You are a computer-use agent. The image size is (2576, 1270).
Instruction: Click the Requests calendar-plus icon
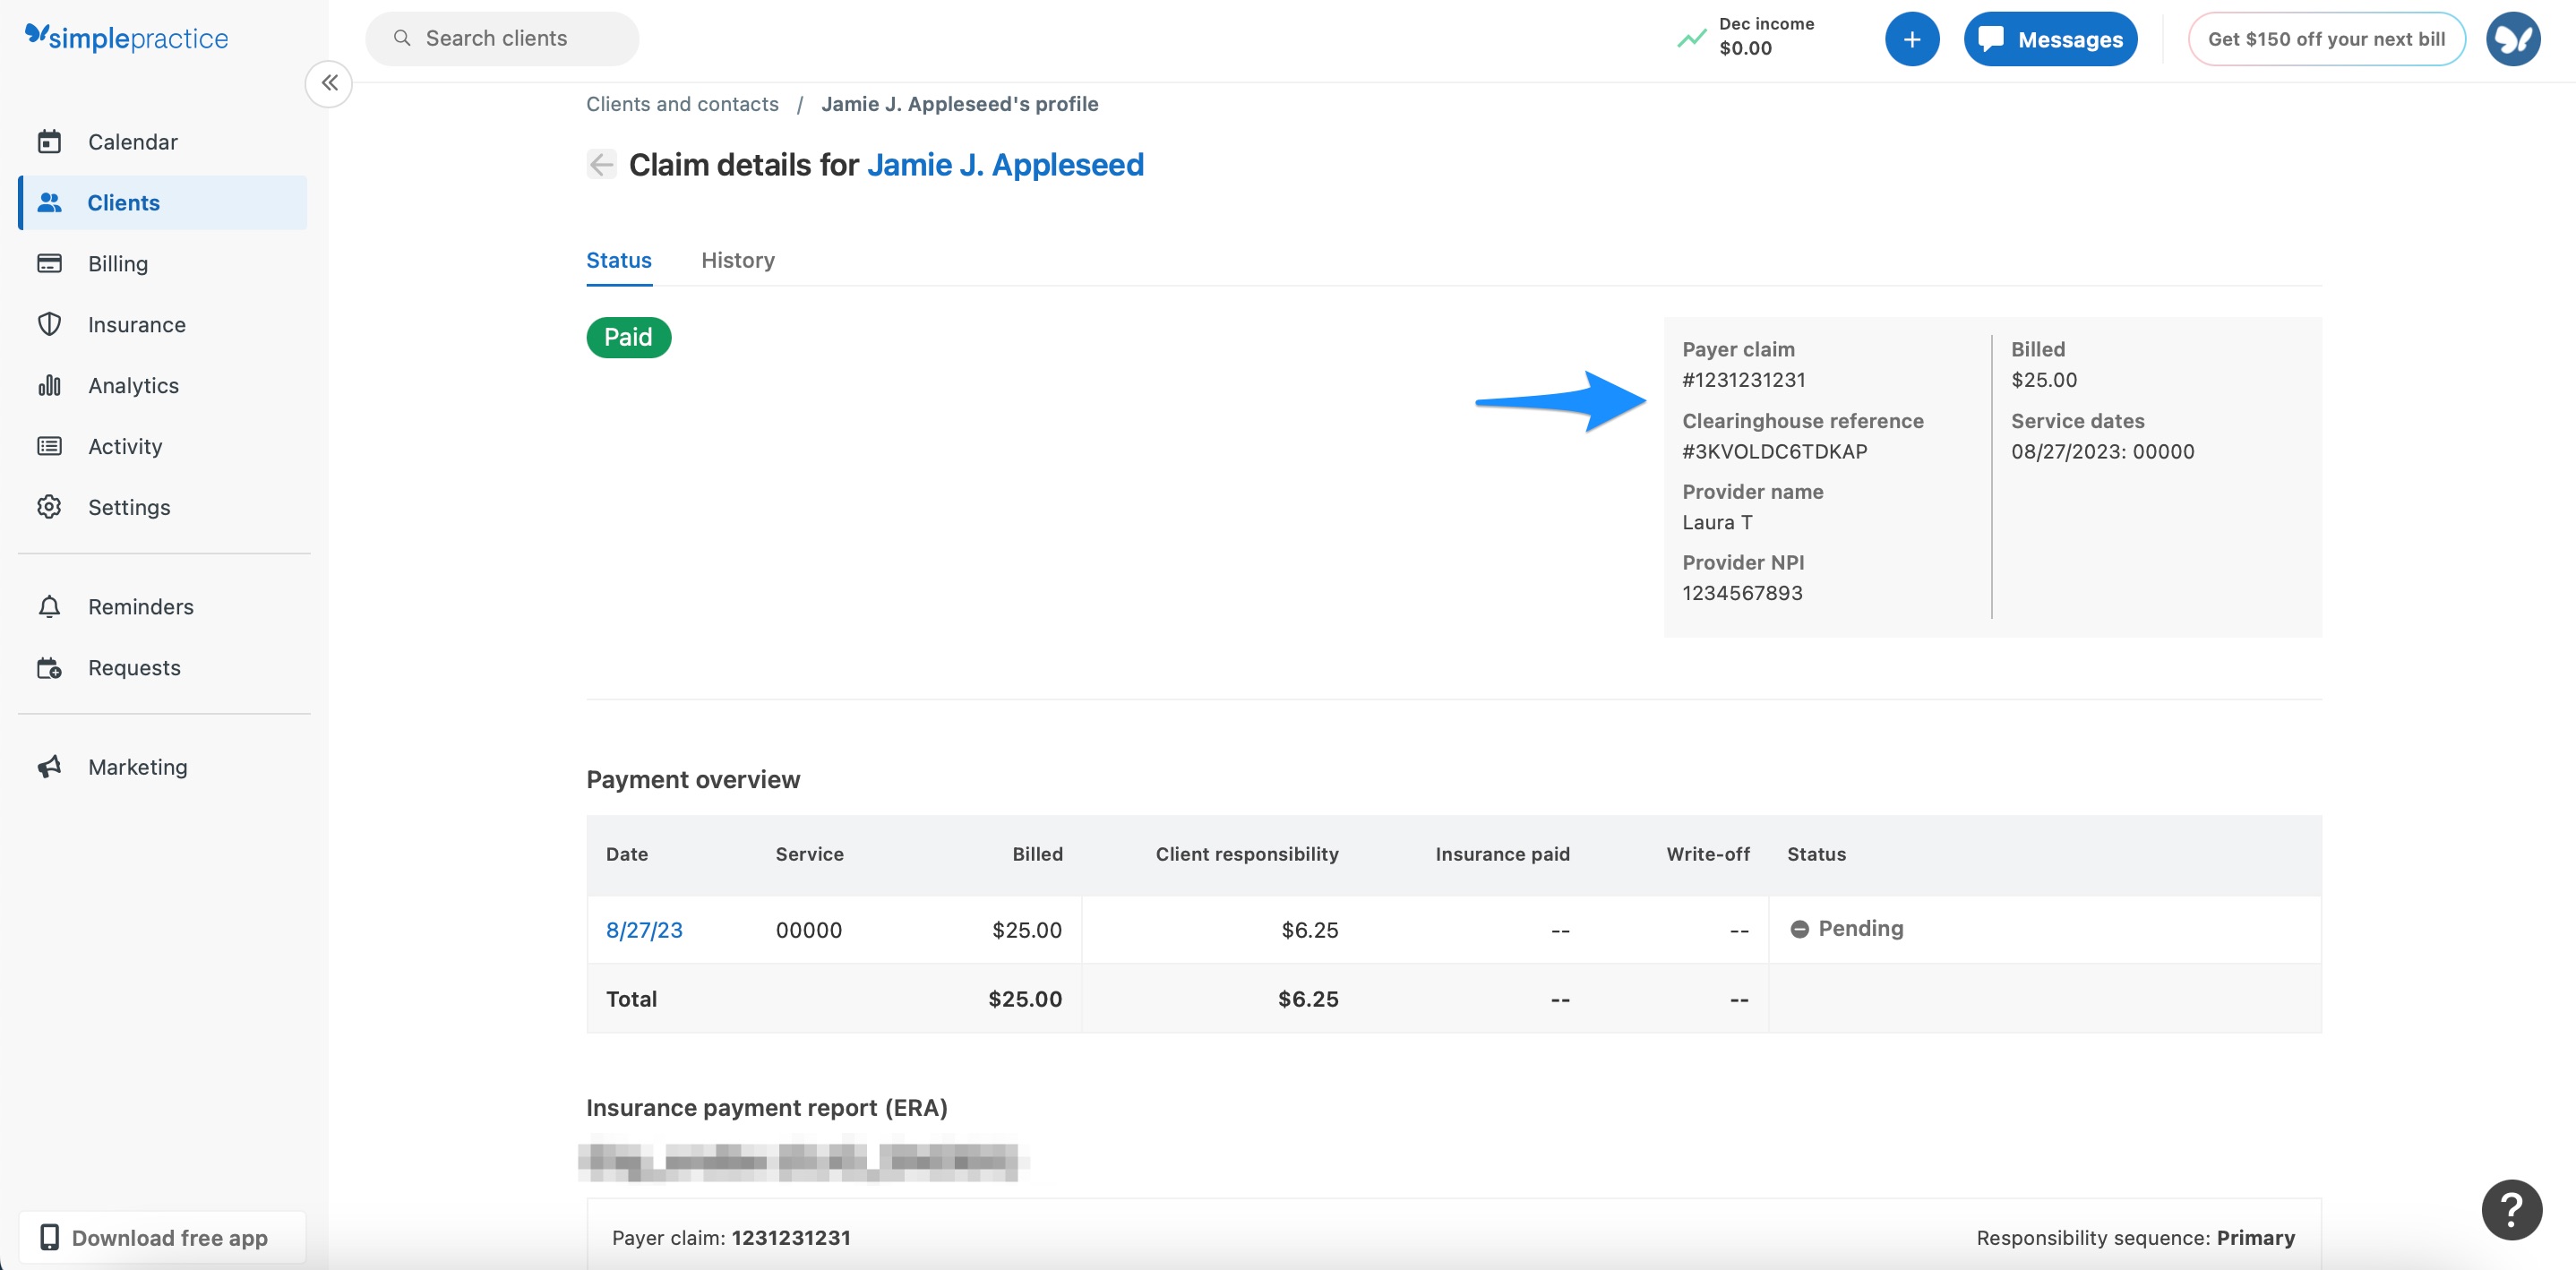click(49, 668)
